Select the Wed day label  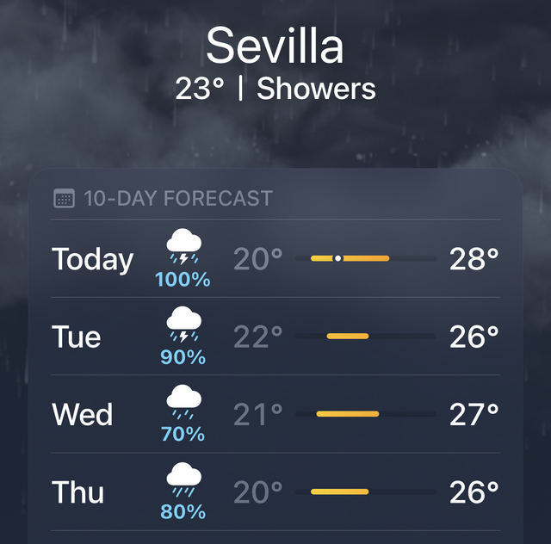(83, 414)
